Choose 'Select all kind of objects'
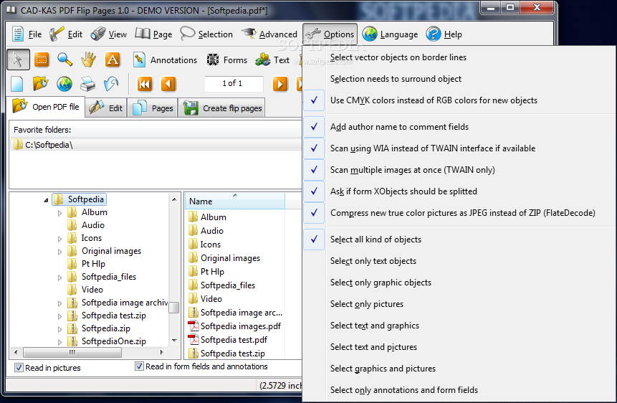 (x=459, y=240)
